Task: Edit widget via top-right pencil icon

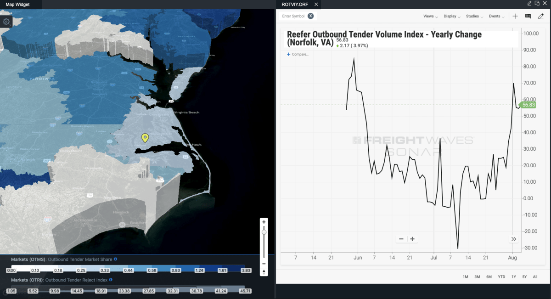Action: click(x=529, y=3)
